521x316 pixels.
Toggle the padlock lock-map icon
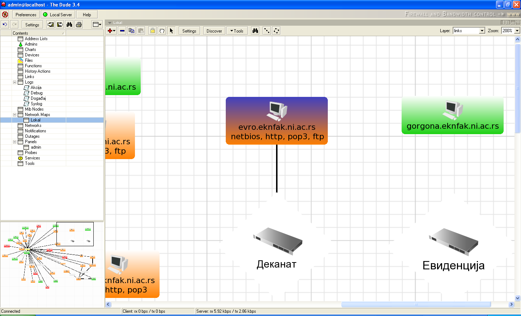point(153,31)
